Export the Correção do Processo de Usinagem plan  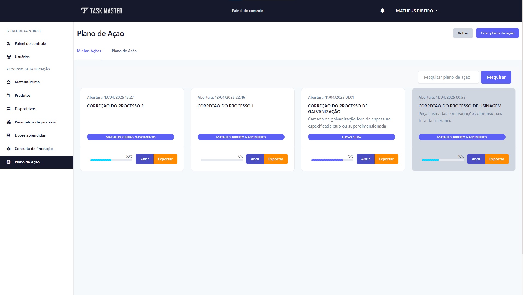(497, 159)
